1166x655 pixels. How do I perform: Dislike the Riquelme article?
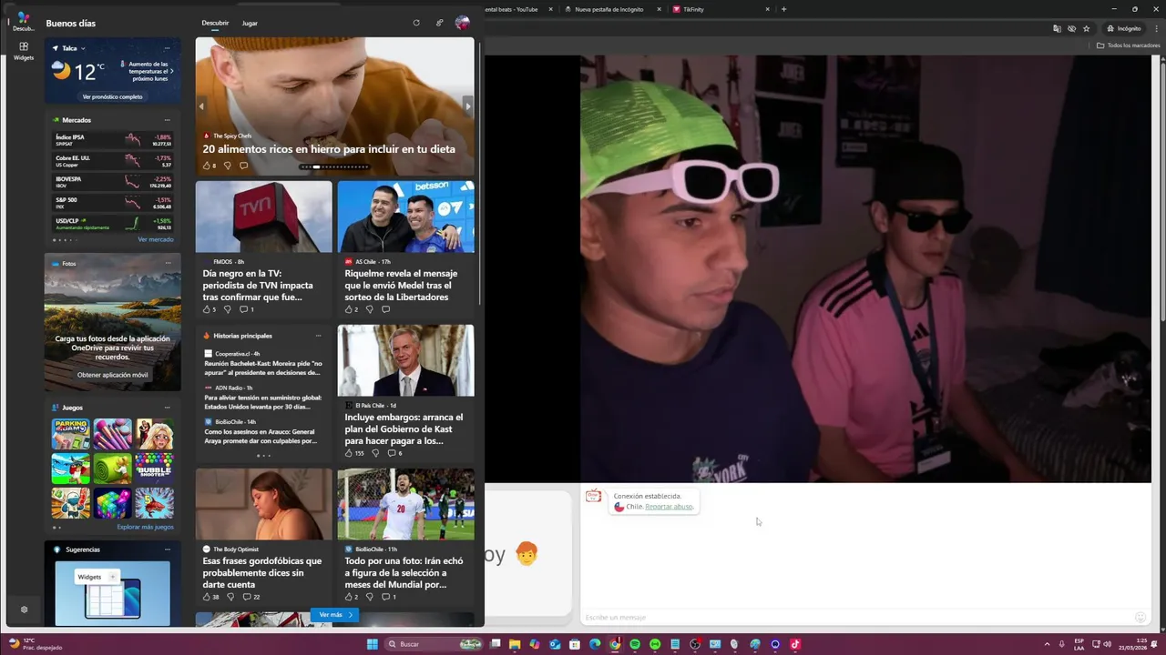point(369,309)
